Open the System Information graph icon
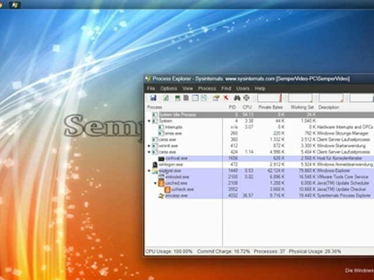Image resolution: width=374 pixels, height=280 pixels. 178,98
